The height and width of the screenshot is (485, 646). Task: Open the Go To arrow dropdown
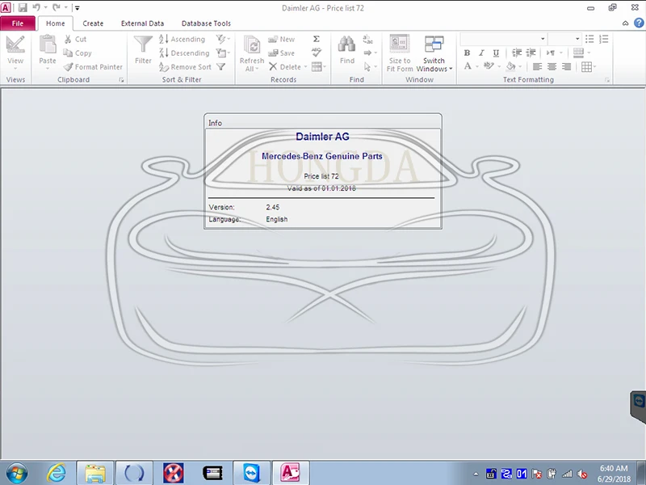[371, 53]
